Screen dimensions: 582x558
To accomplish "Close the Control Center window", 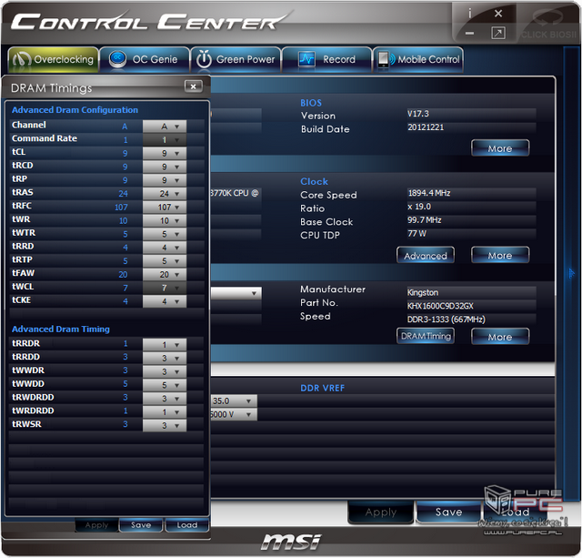I will (x=498, y=14).
